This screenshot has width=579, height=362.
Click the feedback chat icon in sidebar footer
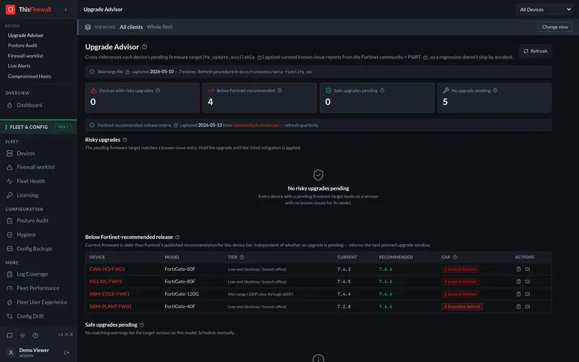(9, 335)
